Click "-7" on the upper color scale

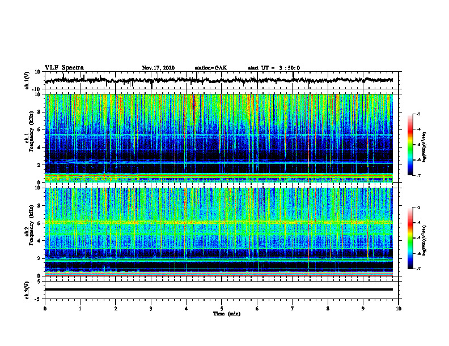tap(418, 175)
